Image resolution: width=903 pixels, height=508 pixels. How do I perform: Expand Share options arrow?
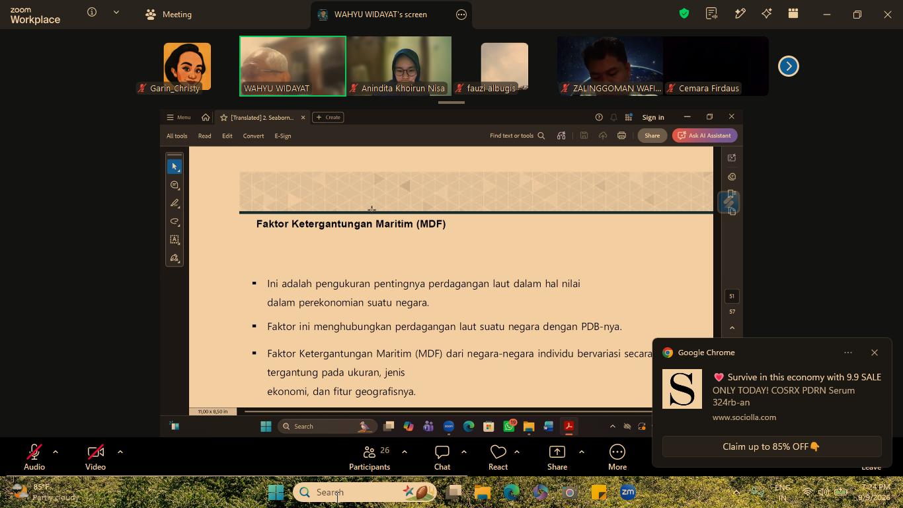[582, 452]
